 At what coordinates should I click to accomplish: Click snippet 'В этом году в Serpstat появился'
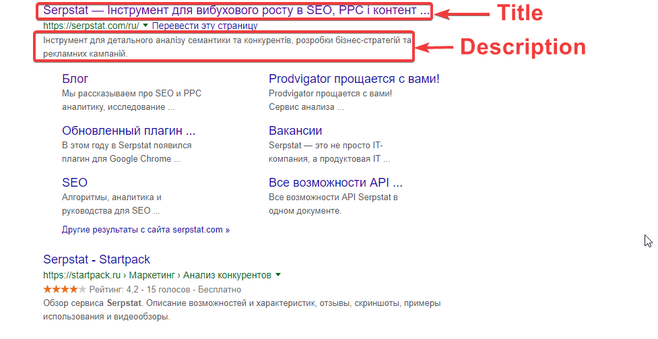pyautogui.click(x=127, y=146)
